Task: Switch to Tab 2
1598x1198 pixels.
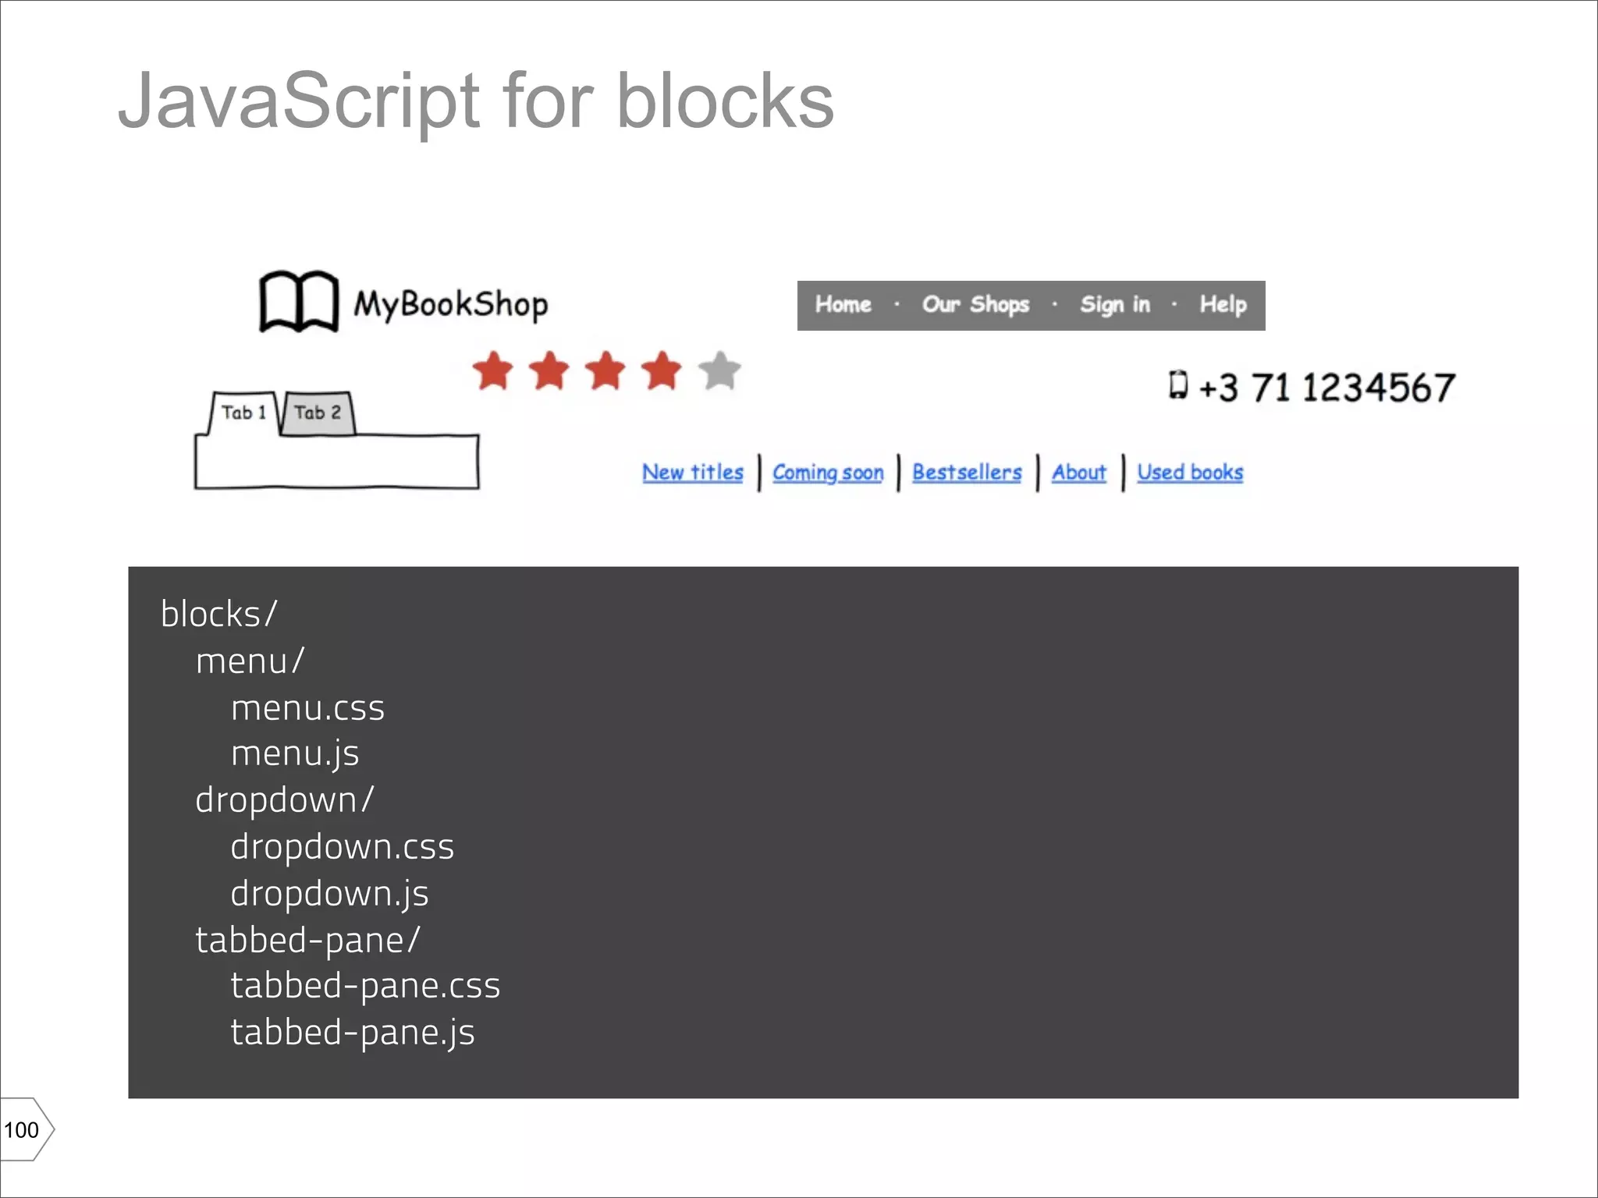Action: click(x=318, y=413)
